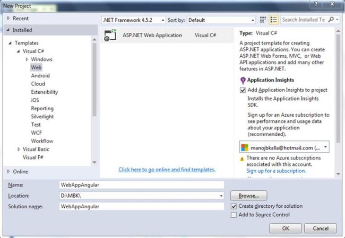The width and height of the screenshot is (345, 238).
Task: Select the Cloud template category
Action: (38, 84)
